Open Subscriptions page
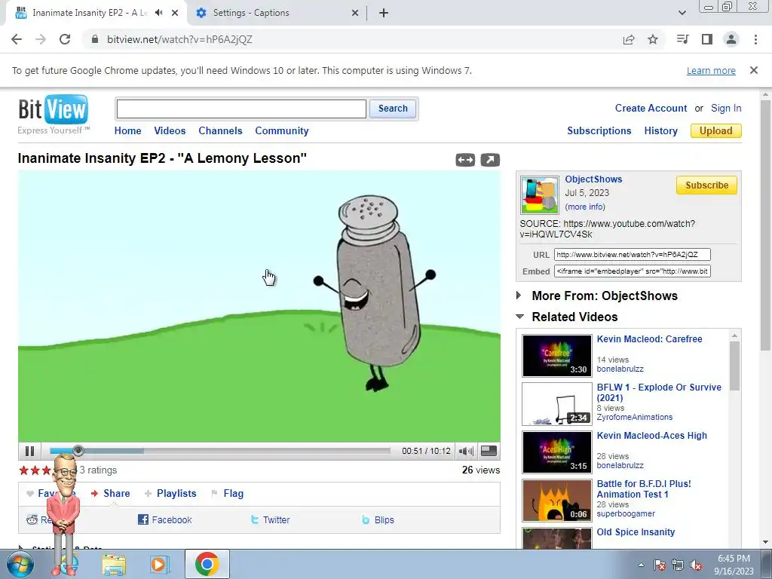Screen dimensions: 772x579 (599, 130)
